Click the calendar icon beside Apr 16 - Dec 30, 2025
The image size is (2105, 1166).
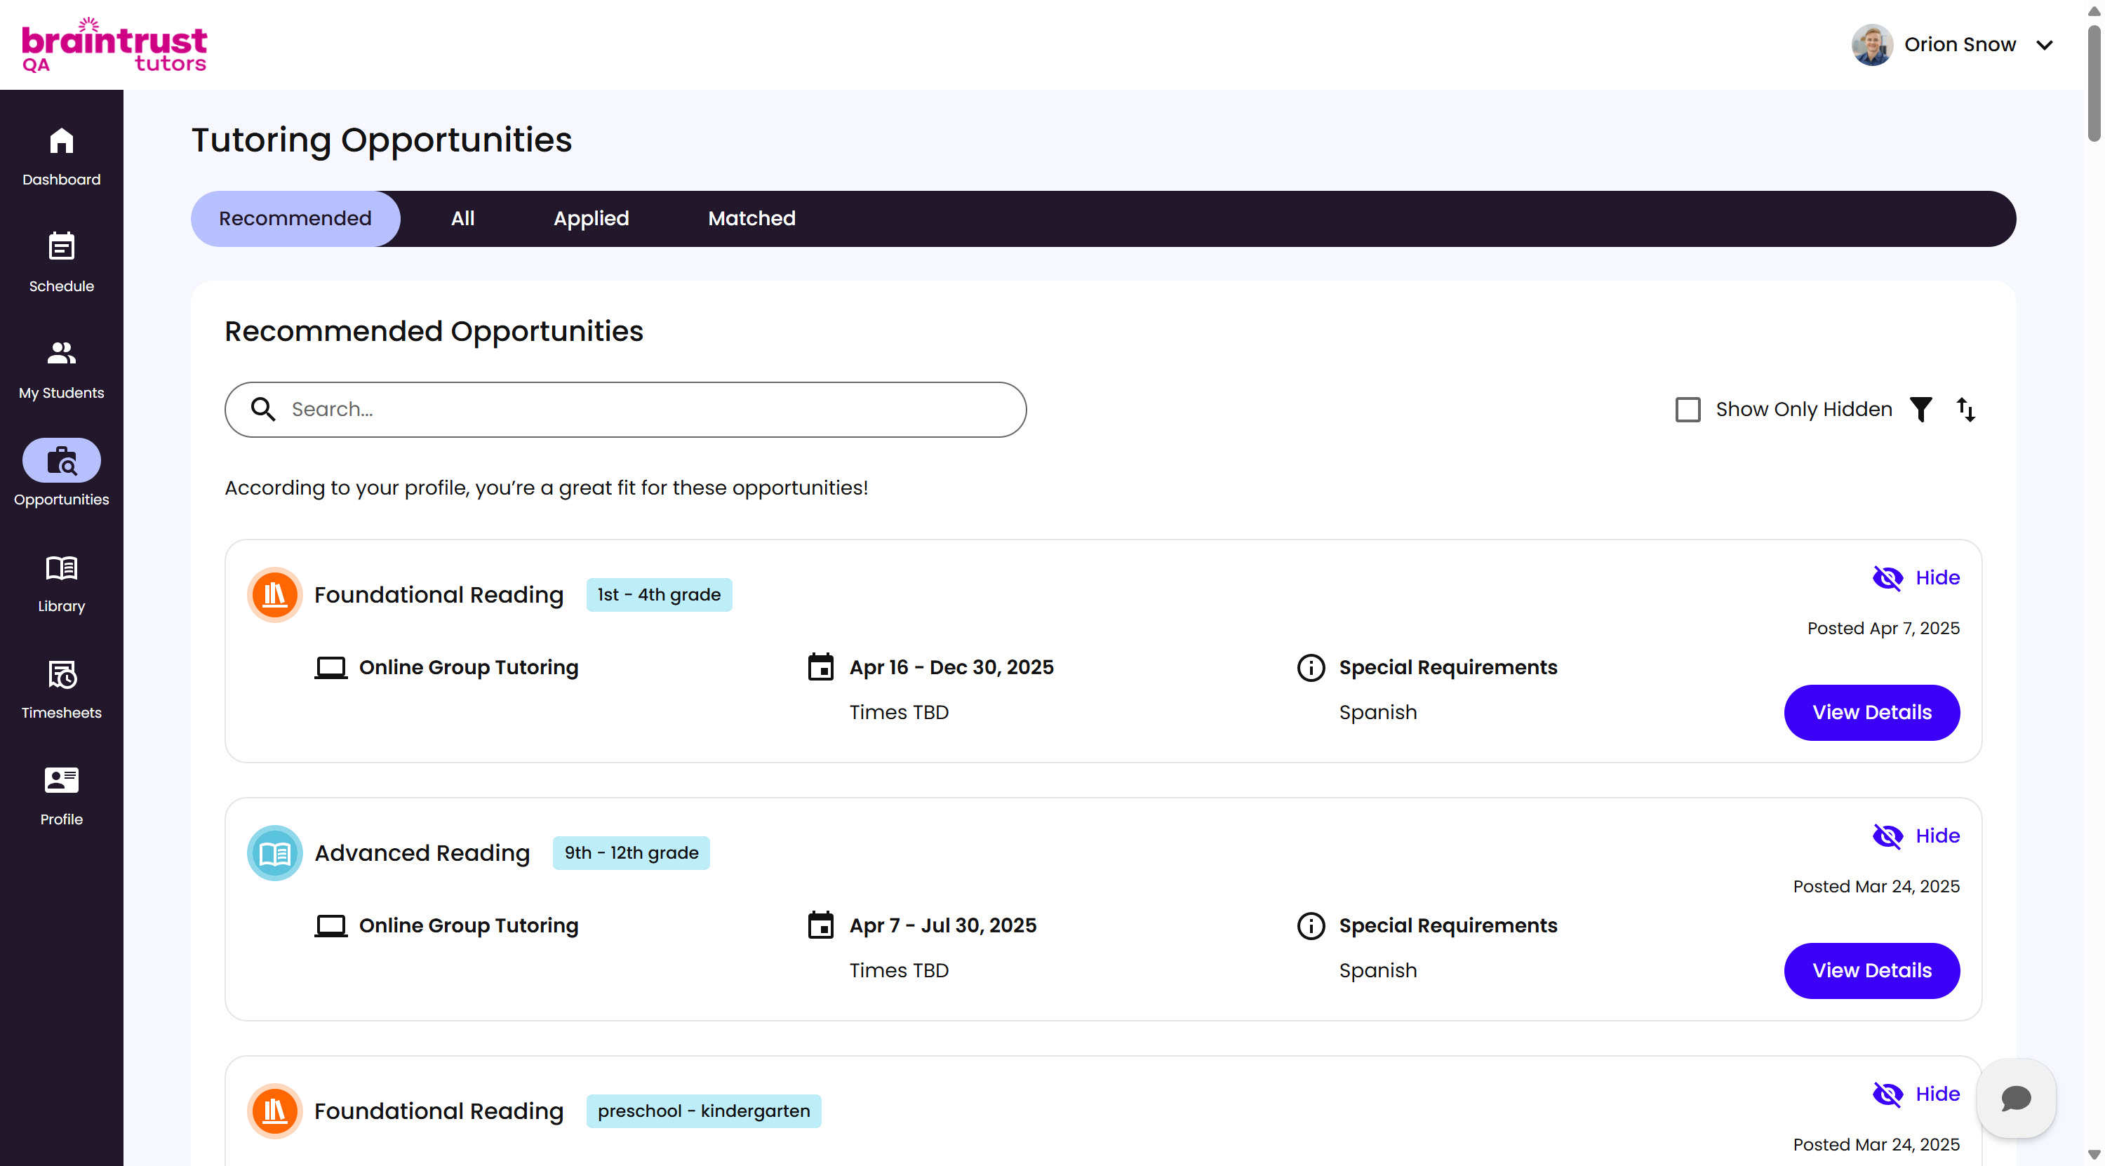click(820, 666)
